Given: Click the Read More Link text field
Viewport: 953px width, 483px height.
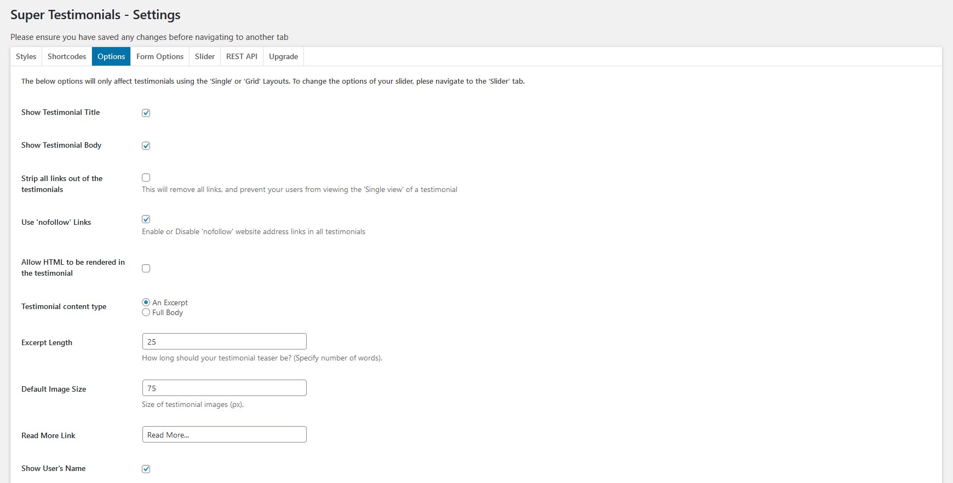Looking at the screenshot, I should coord(224,434).
